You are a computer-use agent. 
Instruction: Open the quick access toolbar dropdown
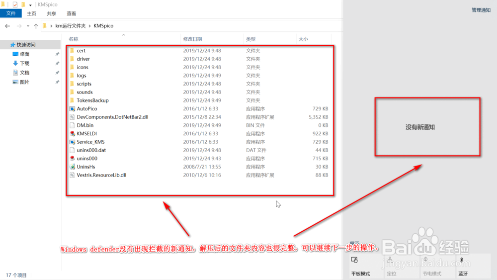tap(30, 5)
